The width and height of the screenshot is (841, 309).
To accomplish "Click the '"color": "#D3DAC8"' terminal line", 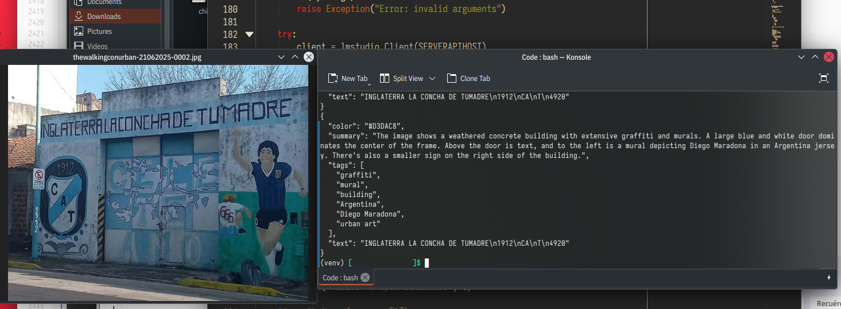I will coord(366,126).
